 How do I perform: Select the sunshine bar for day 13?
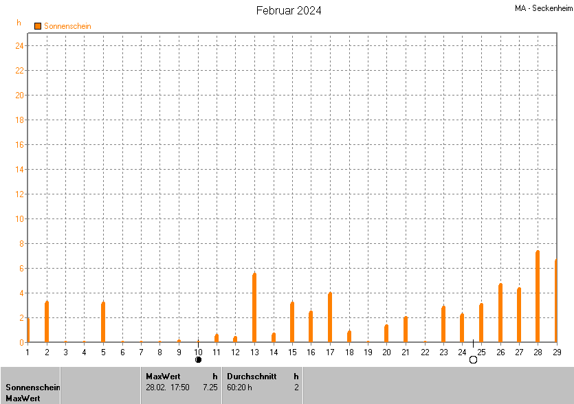254,308
